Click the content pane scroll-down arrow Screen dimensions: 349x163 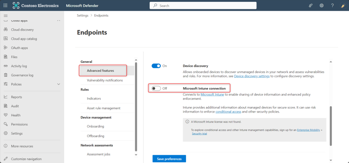click(330, 160)
